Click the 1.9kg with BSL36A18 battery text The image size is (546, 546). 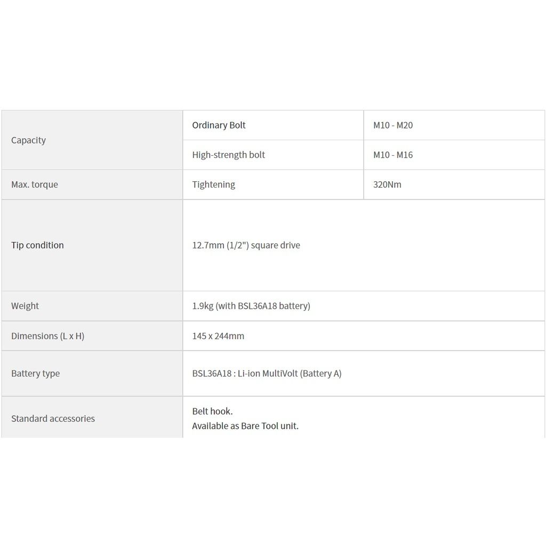click(x=251, y=306)
